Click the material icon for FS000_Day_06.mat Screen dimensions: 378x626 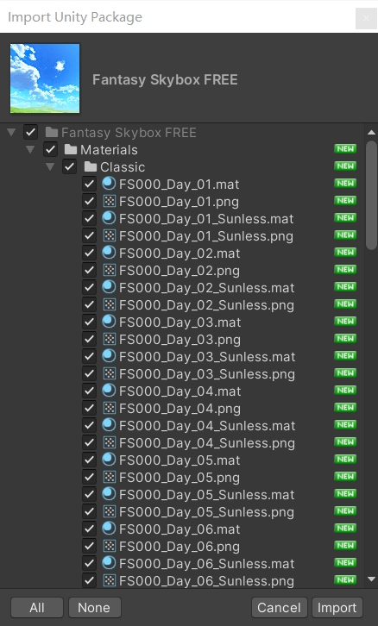[109, 529]
